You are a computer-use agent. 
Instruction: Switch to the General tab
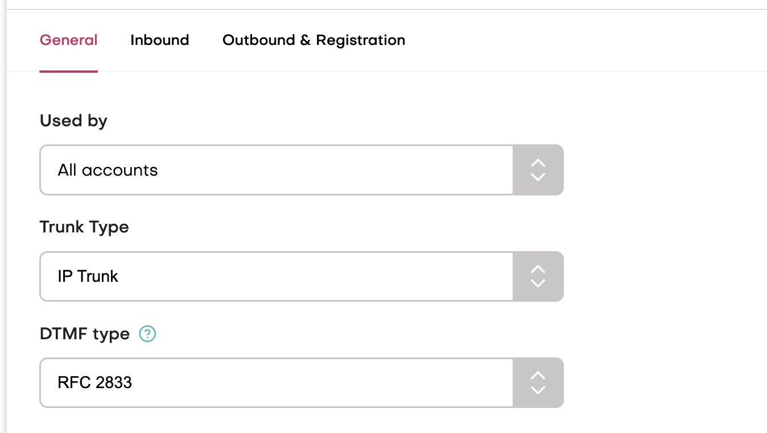coord(68,40)
